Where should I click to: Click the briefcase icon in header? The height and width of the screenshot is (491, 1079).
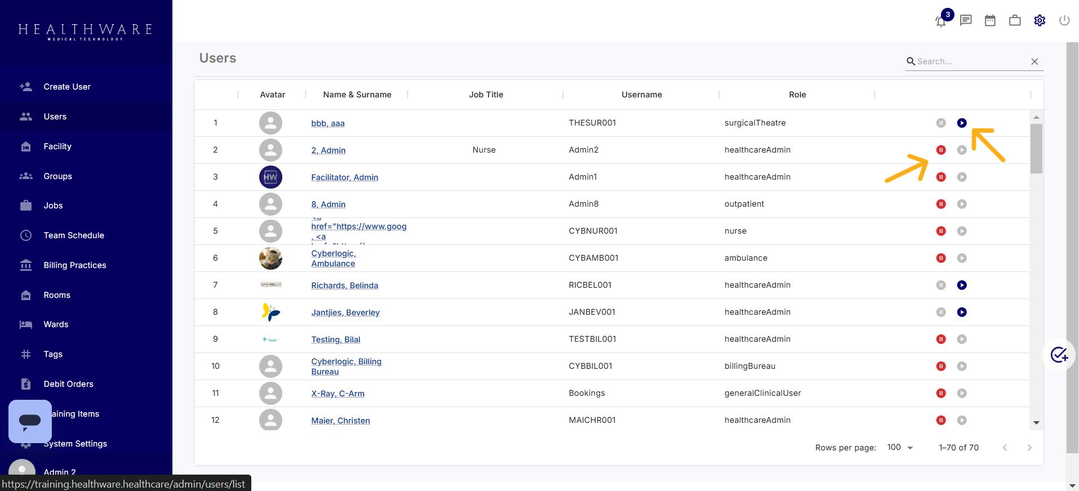[x=1015, y=21]
